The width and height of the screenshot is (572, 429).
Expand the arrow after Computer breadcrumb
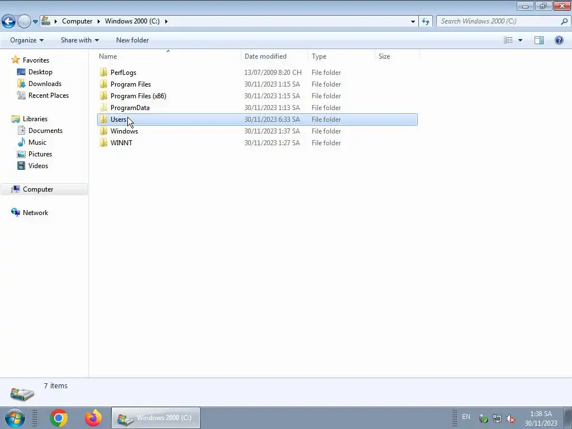point(98,21)
